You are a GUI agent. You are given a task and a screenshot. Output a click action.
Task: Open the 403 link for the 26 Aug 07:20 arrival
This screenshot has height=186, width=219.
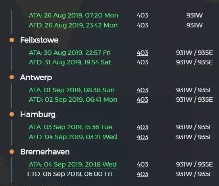coord(142,15)
